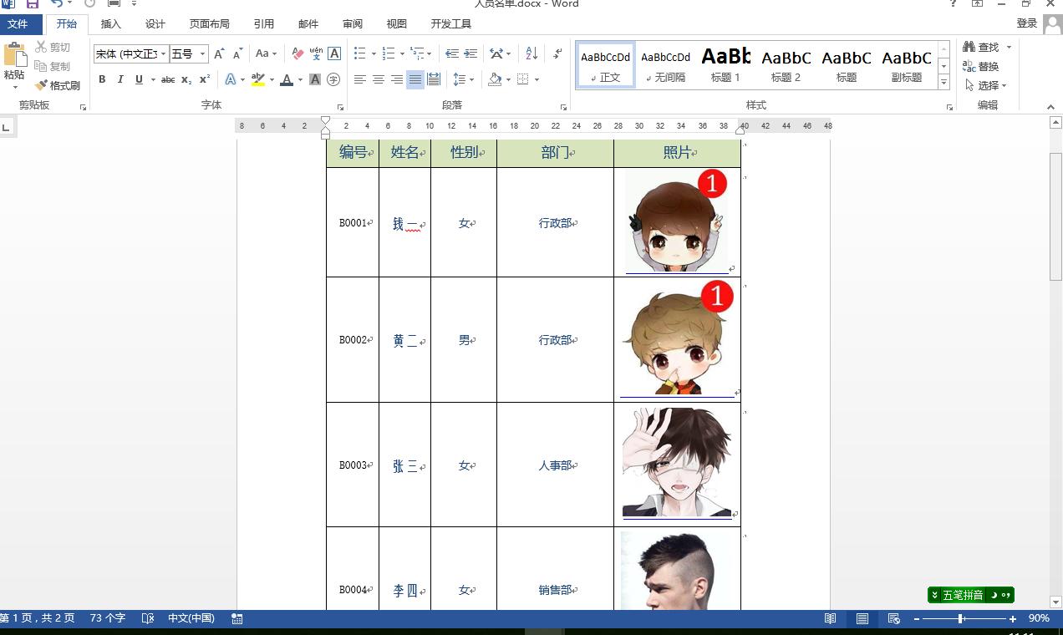Click the sort A-Z icon
Screen dimensions: 1063x635
pyautogui.click(x=531, y=53)
